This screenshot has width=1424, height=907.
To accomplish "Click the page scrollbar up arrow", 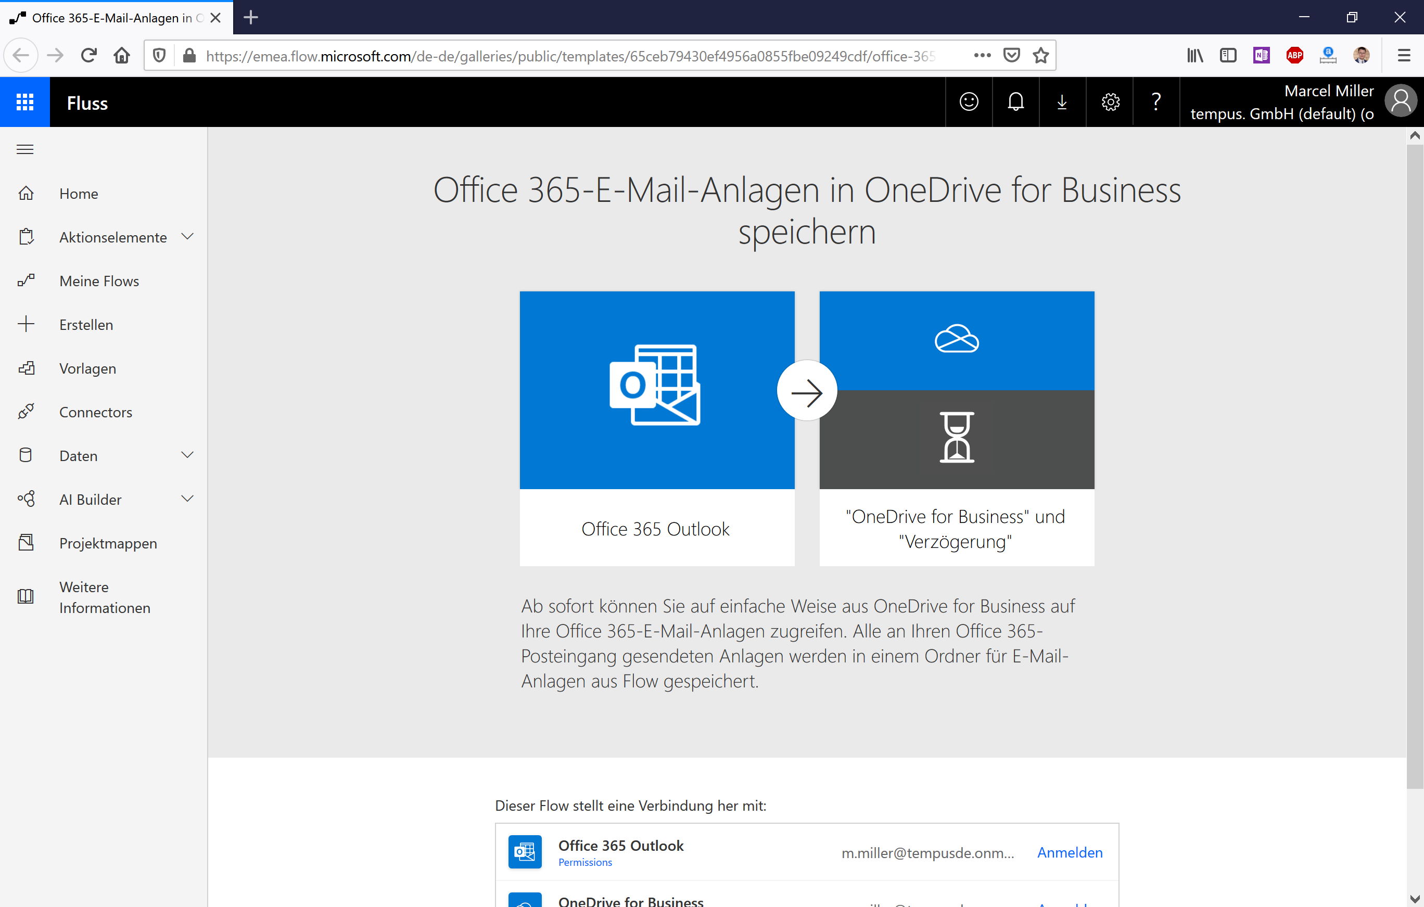I will pos(1414,135).
